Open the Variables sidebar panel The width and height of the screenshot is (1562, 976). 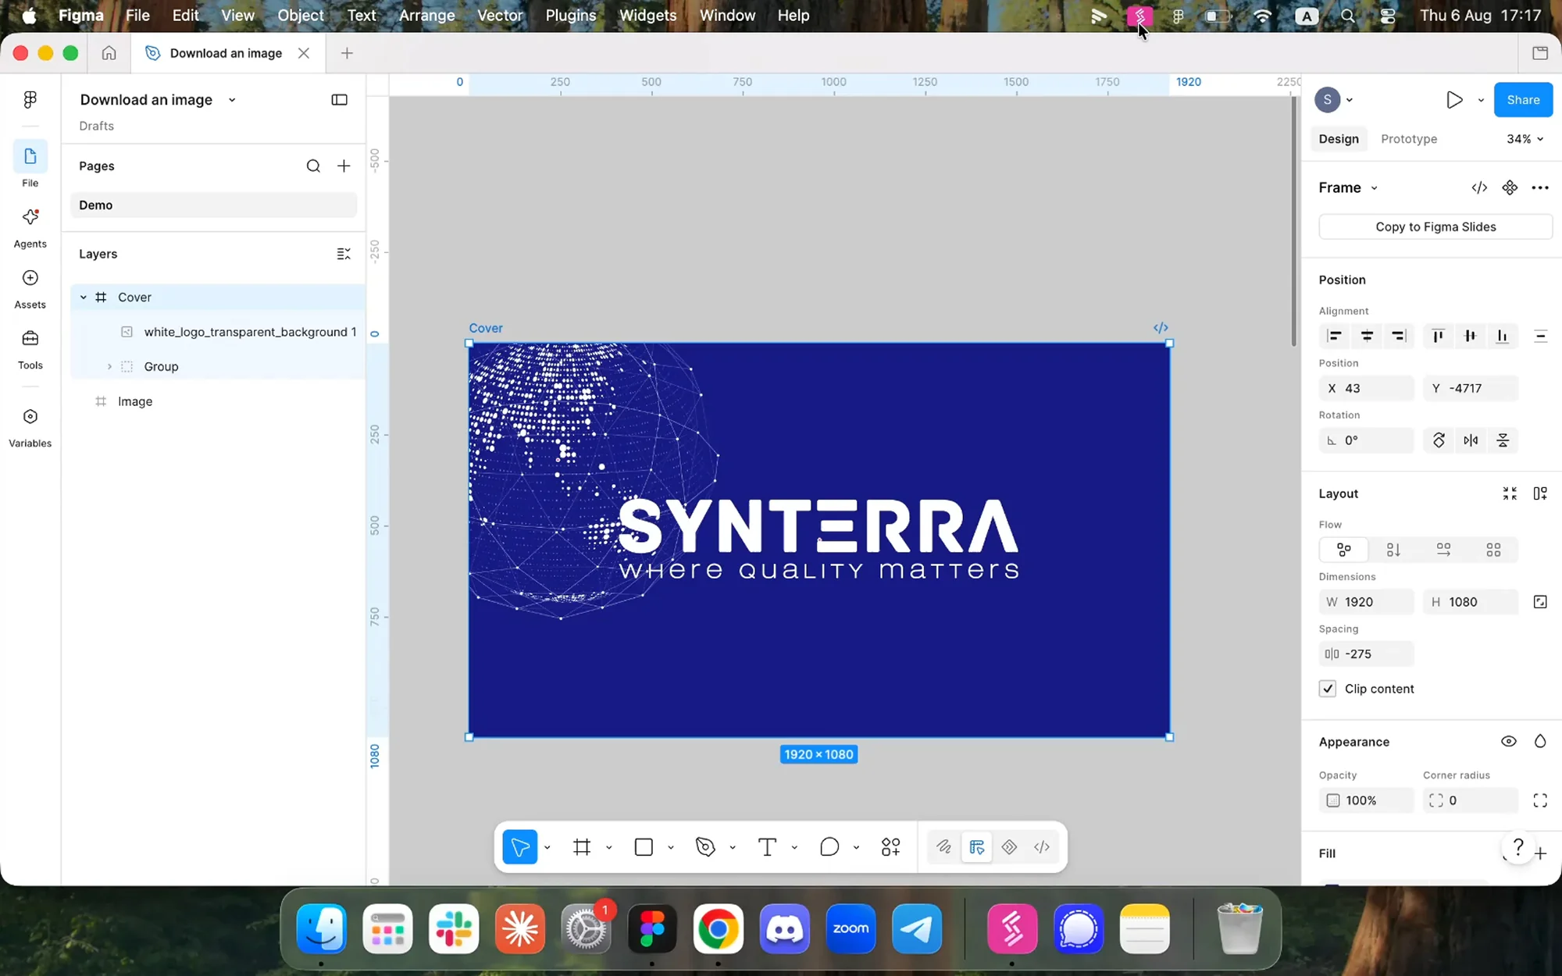(30, 427)
